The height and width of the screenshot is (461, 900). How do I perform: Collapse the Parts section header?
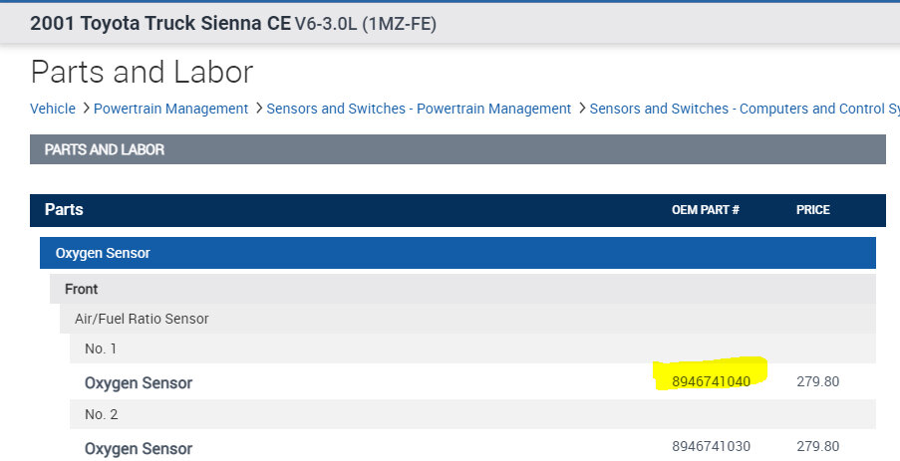tap(64, 210)
